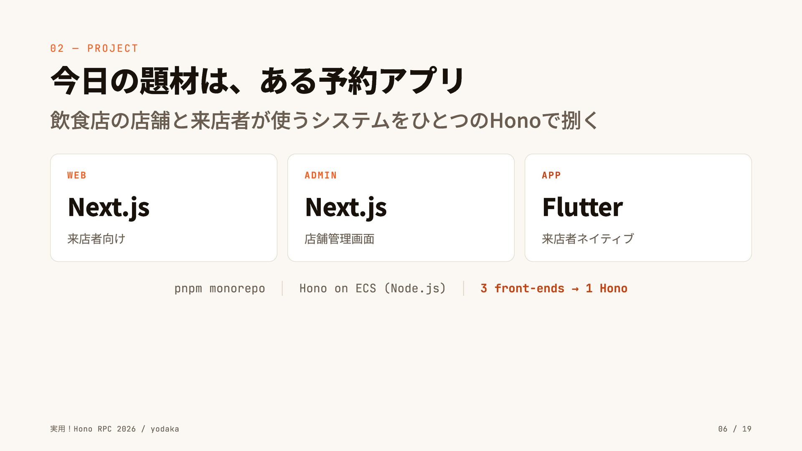Click the 店舗管理画面 description text
The image size is (802, 451).
point(339,239)
